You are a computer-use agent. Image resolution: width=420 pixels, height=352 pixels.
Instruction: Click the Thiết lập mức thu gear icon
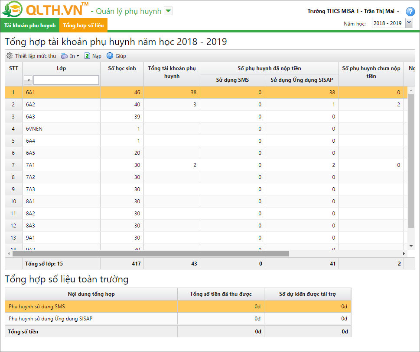[10, 56]
